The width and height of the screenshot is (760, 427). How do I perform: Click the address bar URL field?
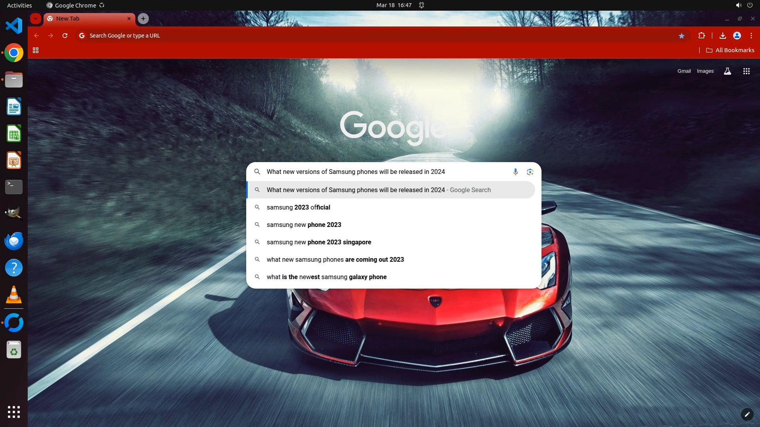click(356, 36)
